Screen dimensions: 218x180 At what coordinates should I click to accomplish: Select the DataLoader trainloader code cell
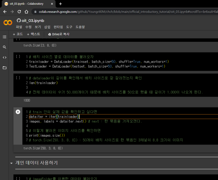pos(117,62)
